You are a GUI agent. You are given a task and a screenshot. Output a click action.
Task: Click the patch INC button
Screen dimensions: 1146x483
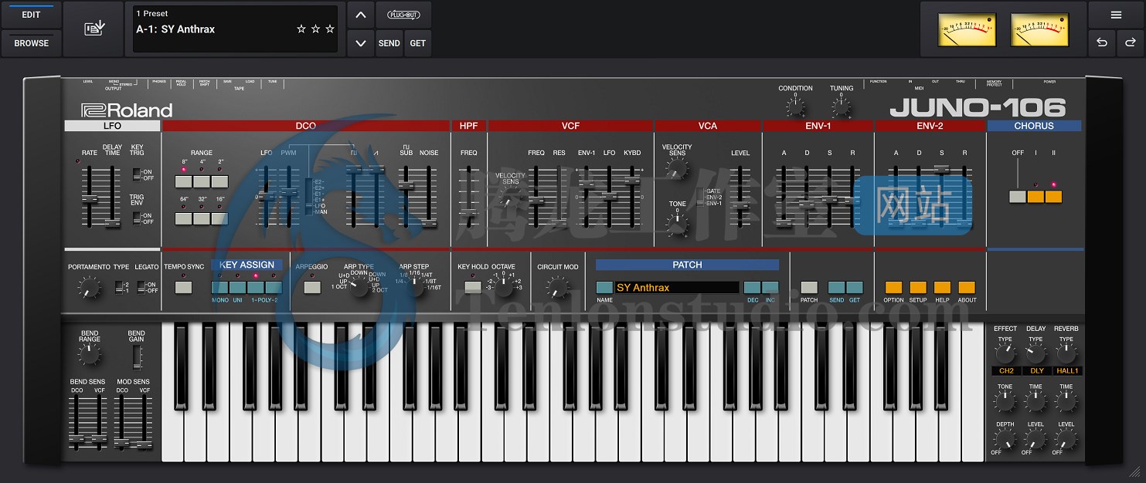click(770, 288)
